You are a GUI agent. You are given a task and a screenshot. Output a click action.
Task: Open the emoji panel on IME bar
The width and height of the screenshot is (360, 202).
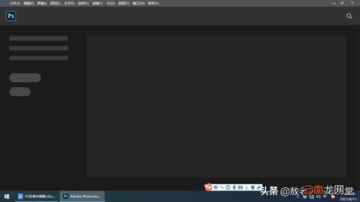(x=228, y=187)
